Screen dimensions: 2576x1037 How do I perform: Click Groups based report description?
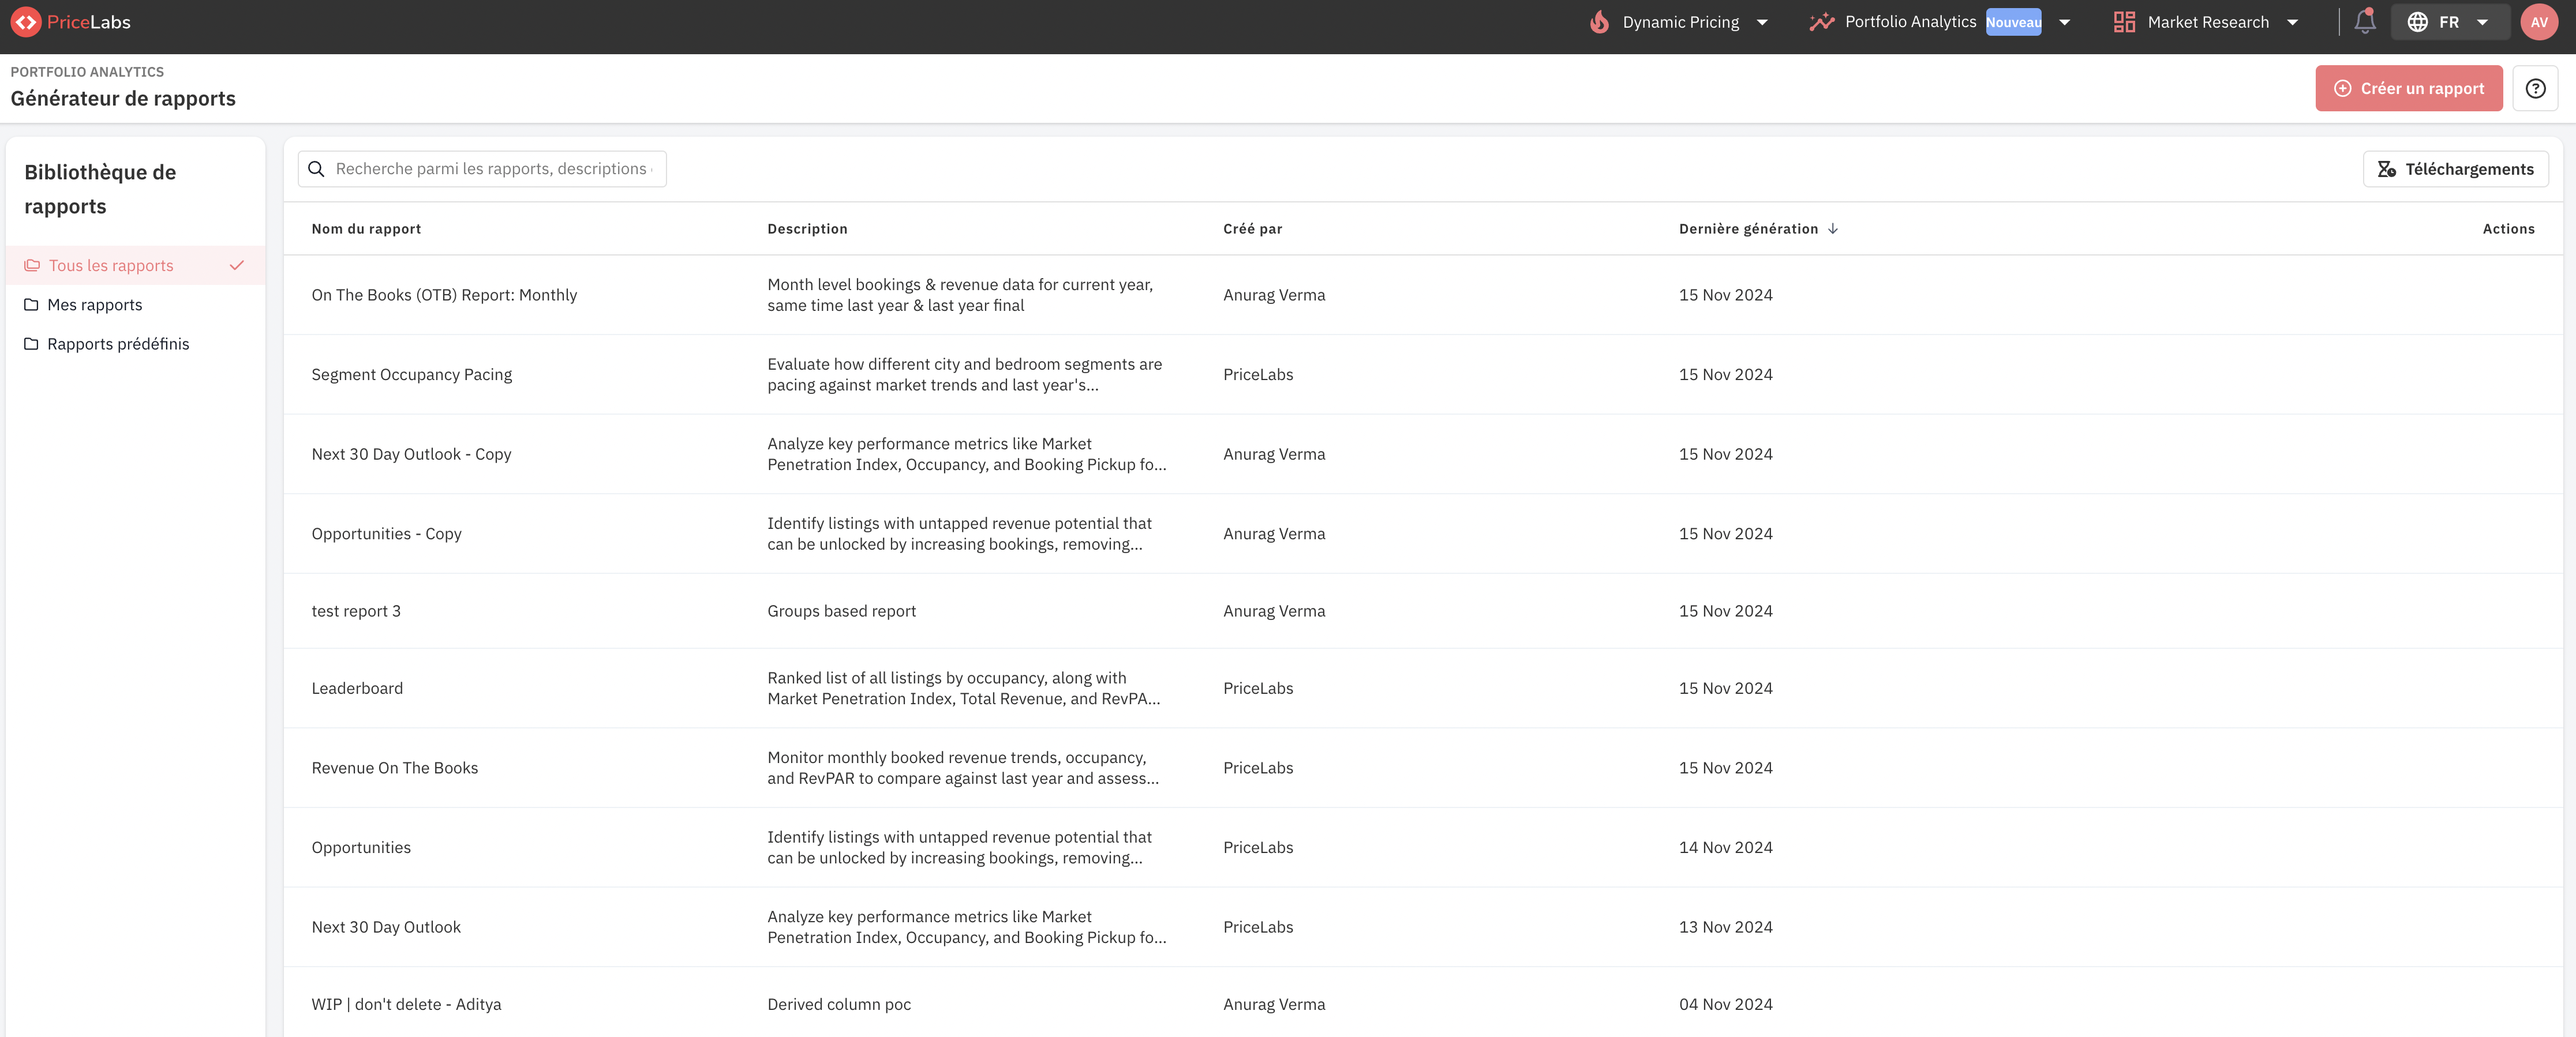tap(841, 610)
